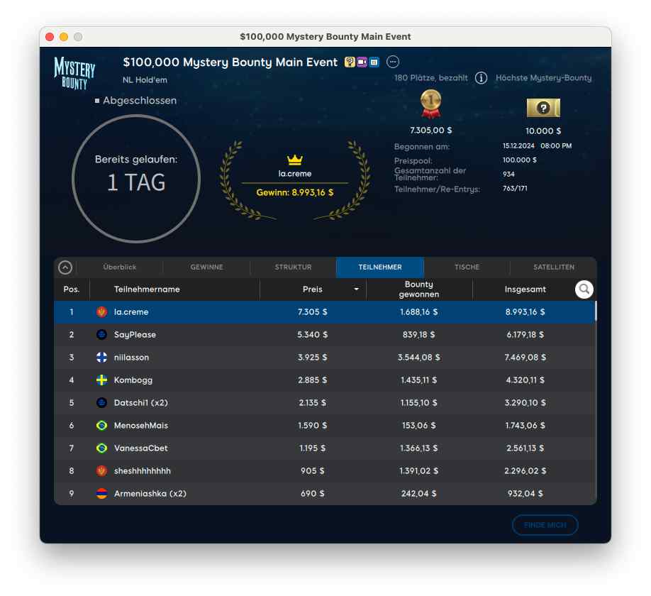Open the Satelliten tab

(x=553, y=267)
